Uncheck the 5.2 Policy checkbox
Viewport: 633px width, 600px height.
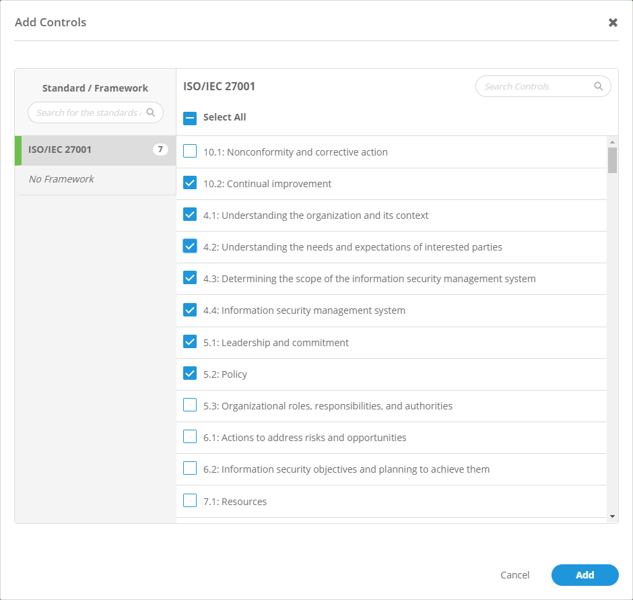(190, 373)
